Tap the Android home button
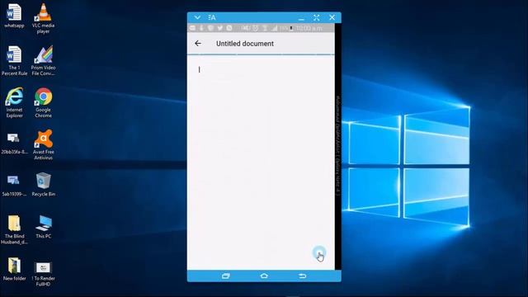The height and width of the screenshot is (297, 528). click(x=264, y=276)
